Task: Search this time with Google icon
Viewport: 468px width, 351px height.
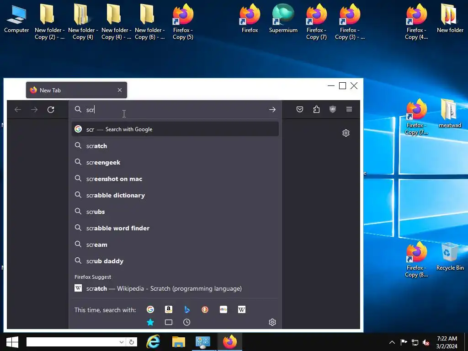Action: 150,309
